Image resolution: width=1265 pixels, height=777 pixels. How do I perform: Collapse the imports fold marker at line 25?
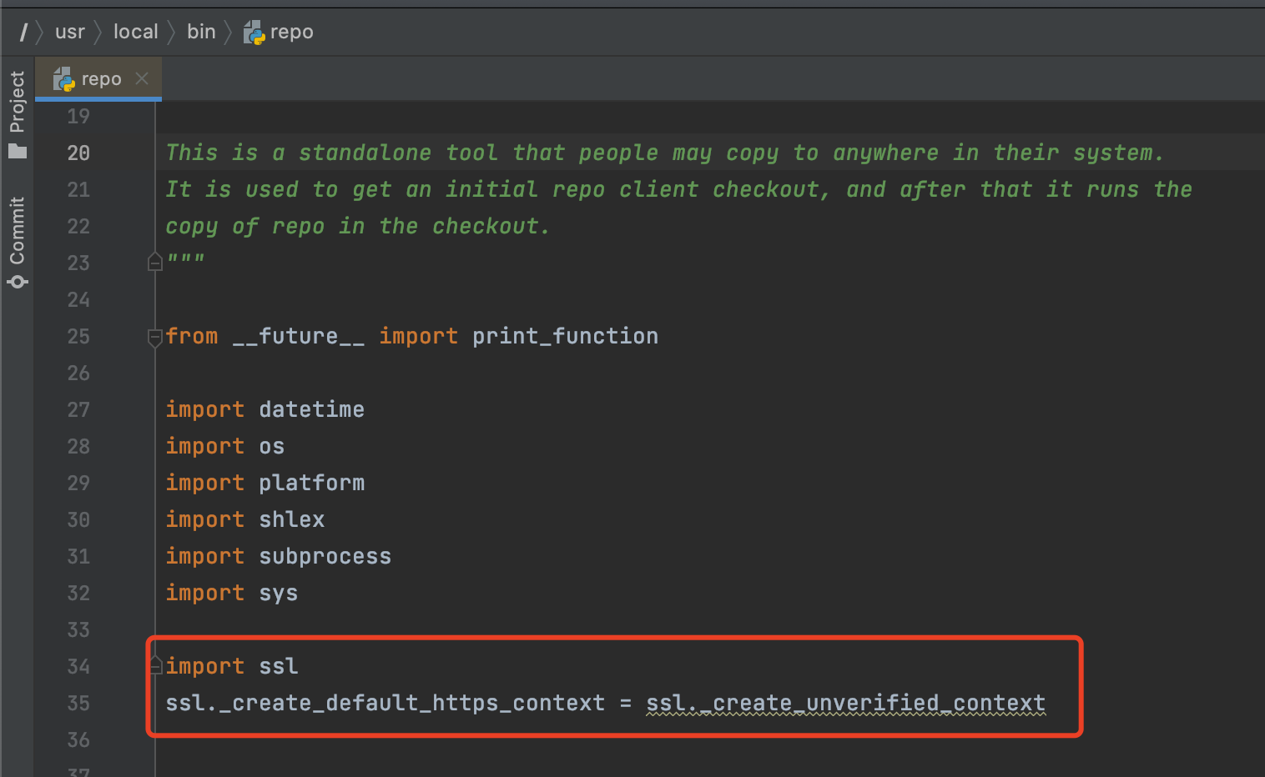pyautogui.click(x=155, y=337)
